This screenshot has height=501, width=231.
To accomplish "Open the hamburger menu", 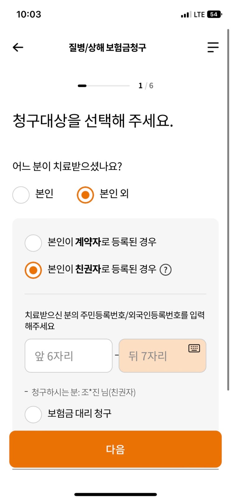I will coord(213,47).
